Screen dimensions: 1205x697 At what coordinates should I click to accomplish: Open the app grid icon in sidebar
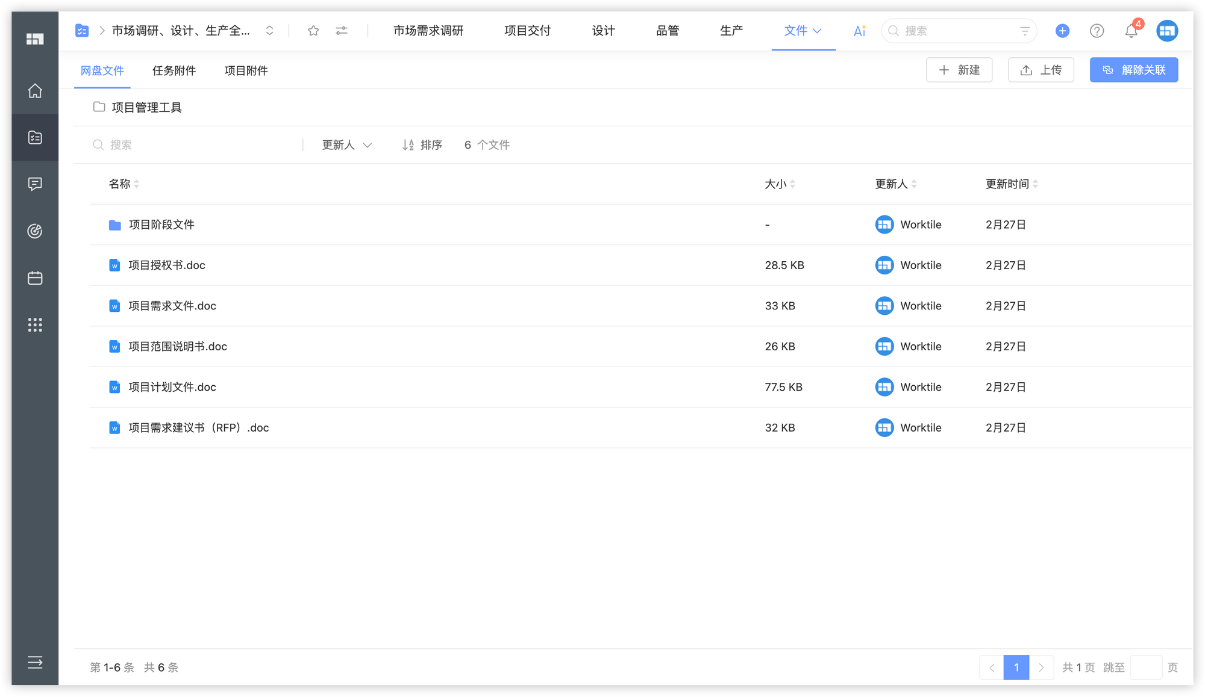click(35, 325)
